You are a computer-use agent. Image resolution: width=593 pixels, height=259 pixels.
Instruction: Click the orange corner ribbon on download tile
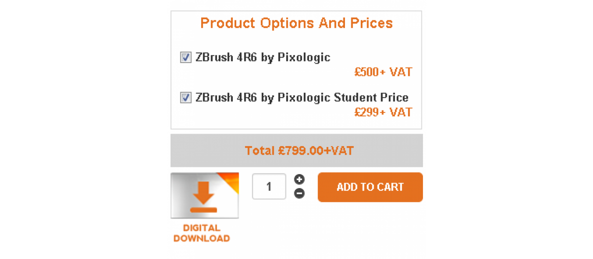[230, 180]
